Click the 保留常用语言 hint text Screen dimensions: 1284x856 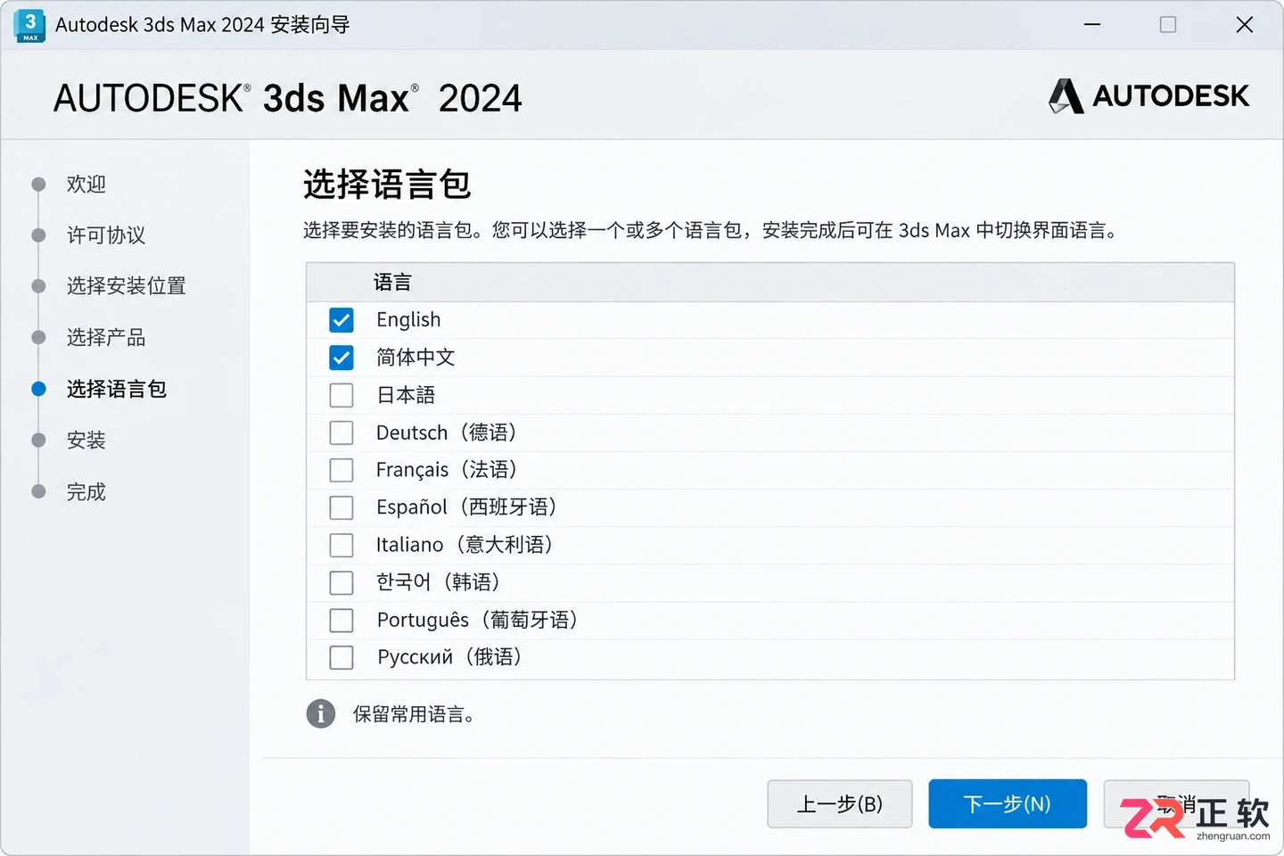tap(414, 714)
